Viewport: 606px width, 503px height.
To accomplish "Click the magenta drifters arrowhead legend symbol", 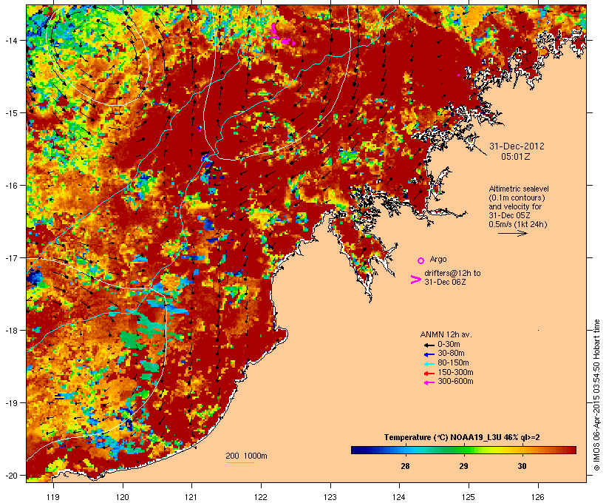I will pos(416,280).
